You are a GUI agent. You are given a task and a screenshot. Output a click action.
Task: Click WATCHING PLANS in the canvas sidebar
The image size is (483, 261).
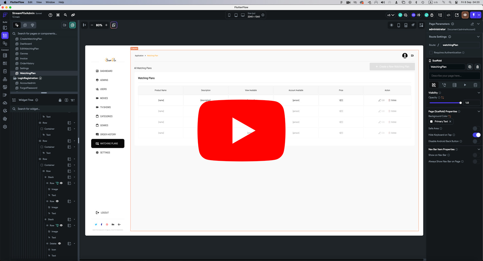point(108,143)
